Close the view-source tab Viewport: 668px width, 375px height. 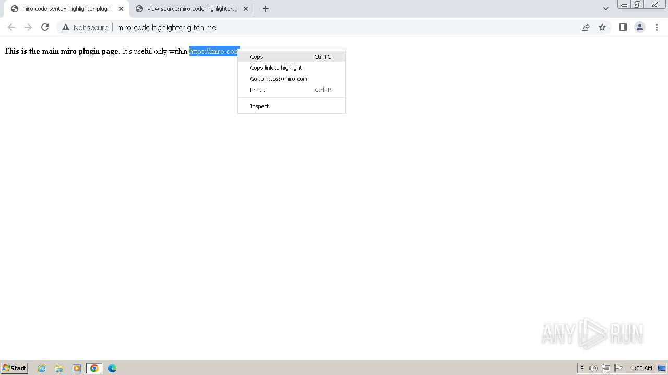coord(246,9)
